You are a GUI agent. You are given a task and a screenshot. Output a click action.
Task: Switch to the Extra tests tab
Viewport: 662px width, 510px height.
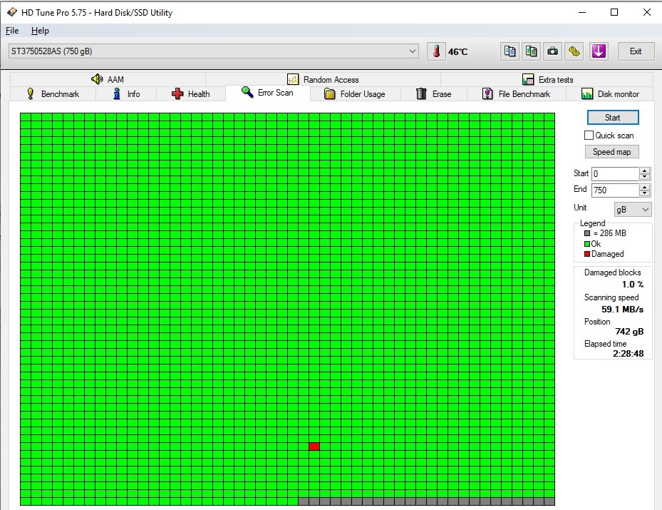547,79
